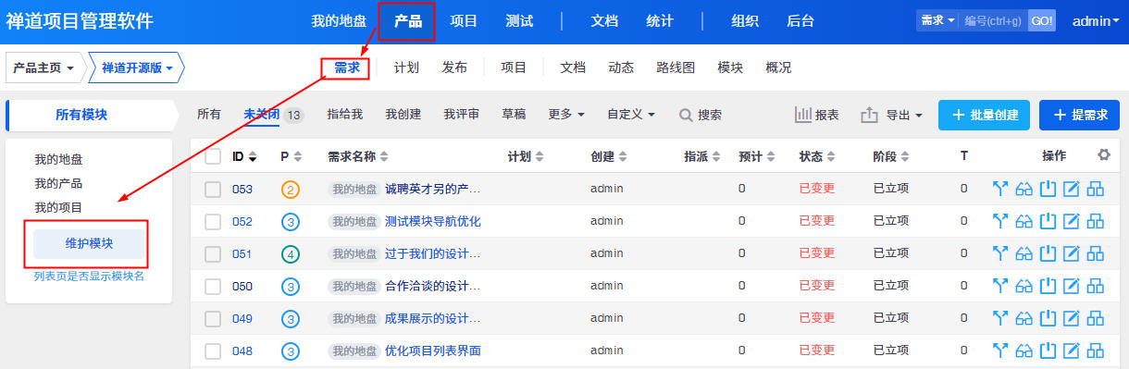The width and height of the screenshot is (1129, 369).
Task: Click the 批量创建 button
Action: [x=984, y=115]
